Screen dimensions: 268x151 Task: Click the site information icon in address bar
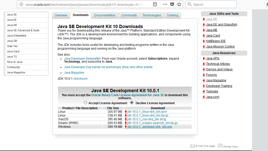point(21,4)
